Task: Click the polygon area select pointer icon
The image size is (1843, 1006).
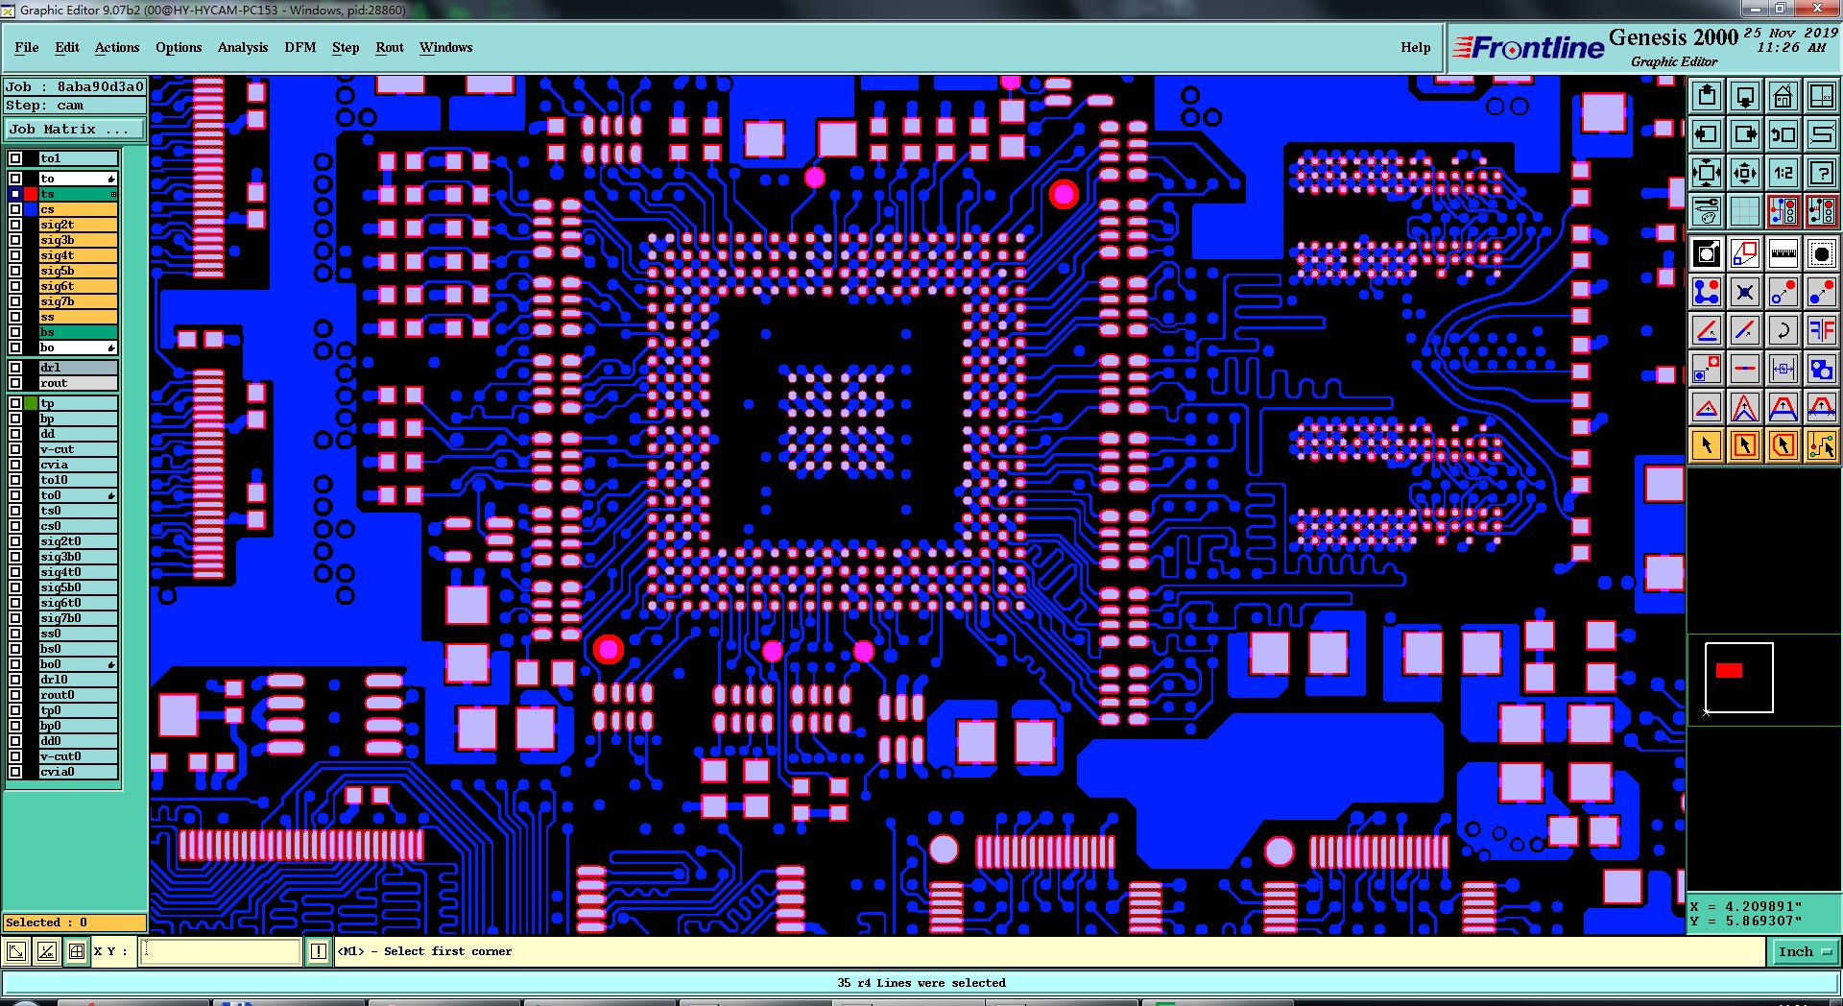Action: 1783,445
